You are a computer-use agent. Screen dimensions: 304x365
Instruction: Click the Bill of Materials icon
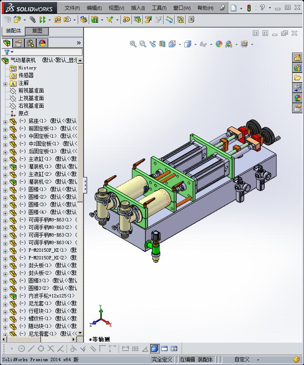point(137,19)
